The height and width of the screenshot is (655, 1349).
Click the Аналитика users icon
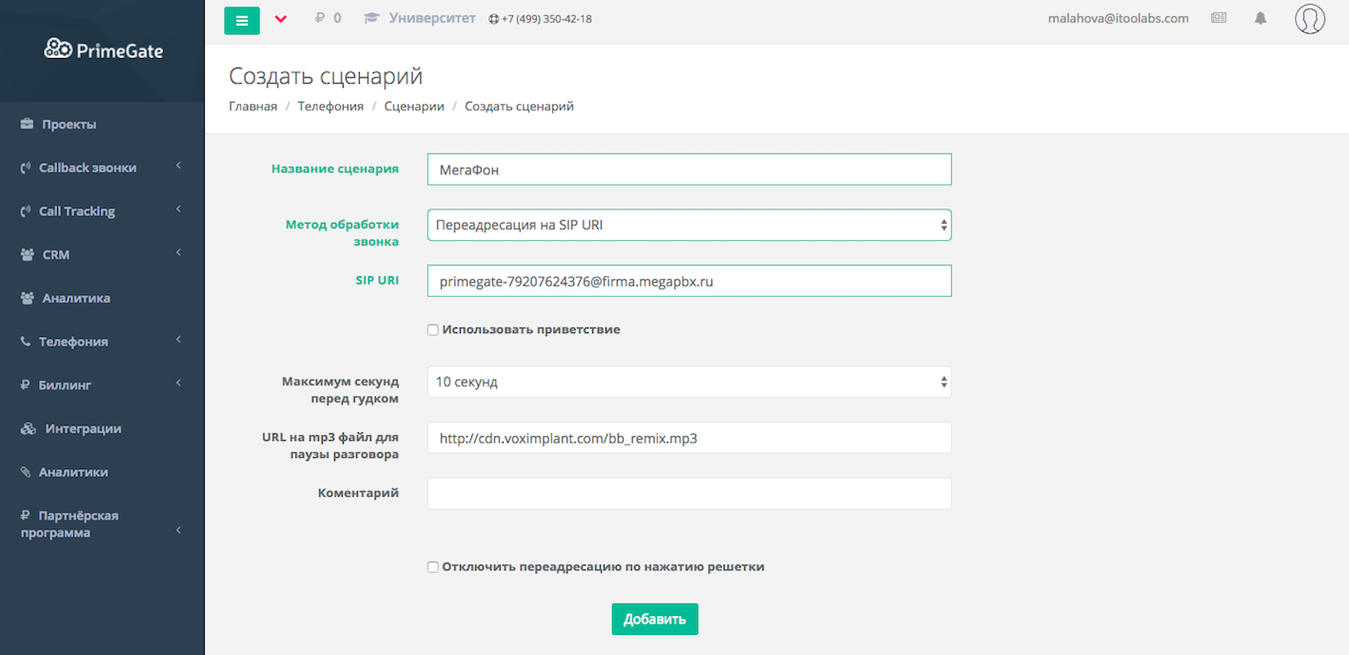pyautogui.click(x=27, y=298)
